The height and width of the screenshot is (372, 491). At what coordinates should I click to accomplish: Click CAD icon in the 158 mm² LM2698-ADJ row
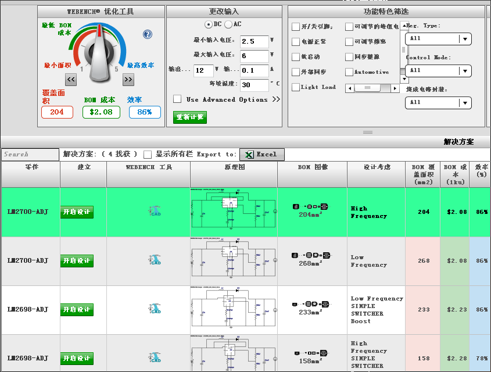(155, 358)
